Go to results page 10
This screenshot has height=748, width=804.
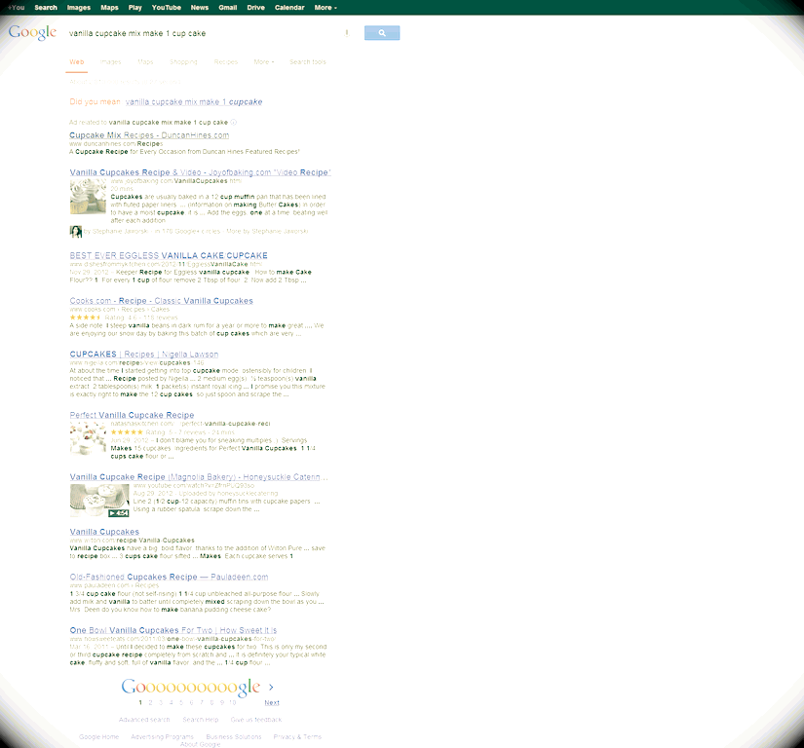232,703
